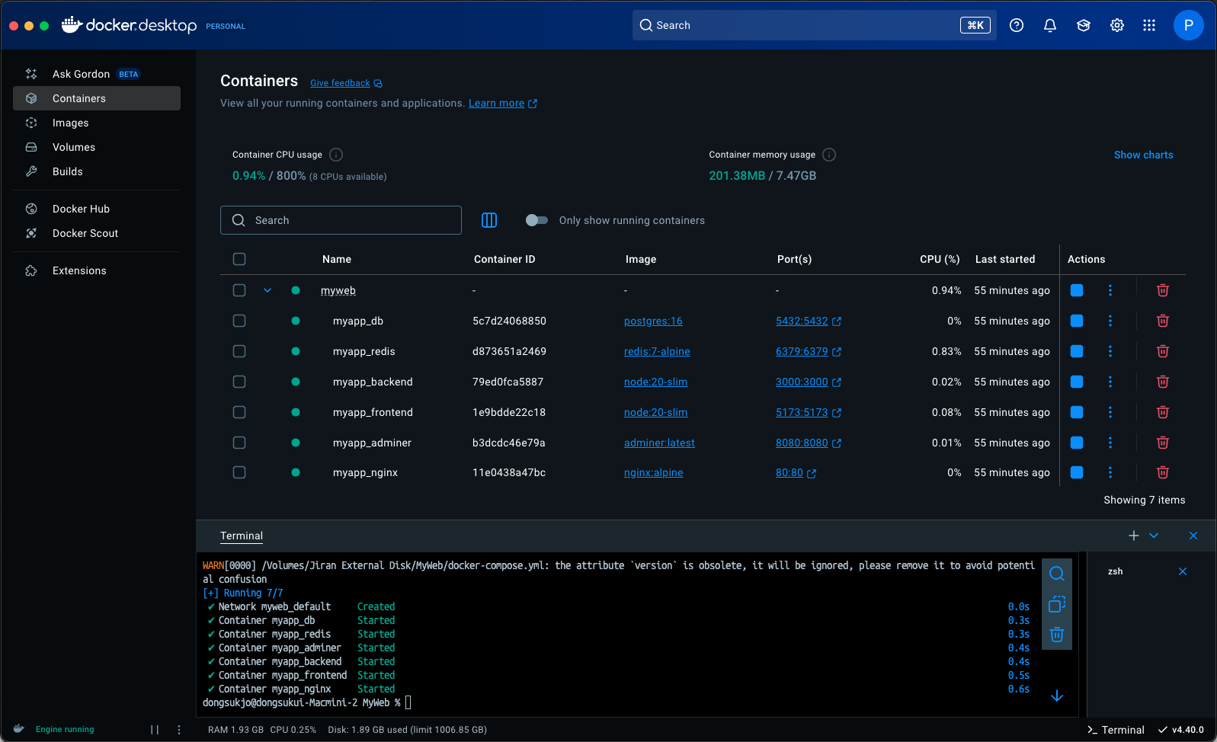Open port 5432:5432 link
This screenshot has height=742, width=1217.
[808, 321]
